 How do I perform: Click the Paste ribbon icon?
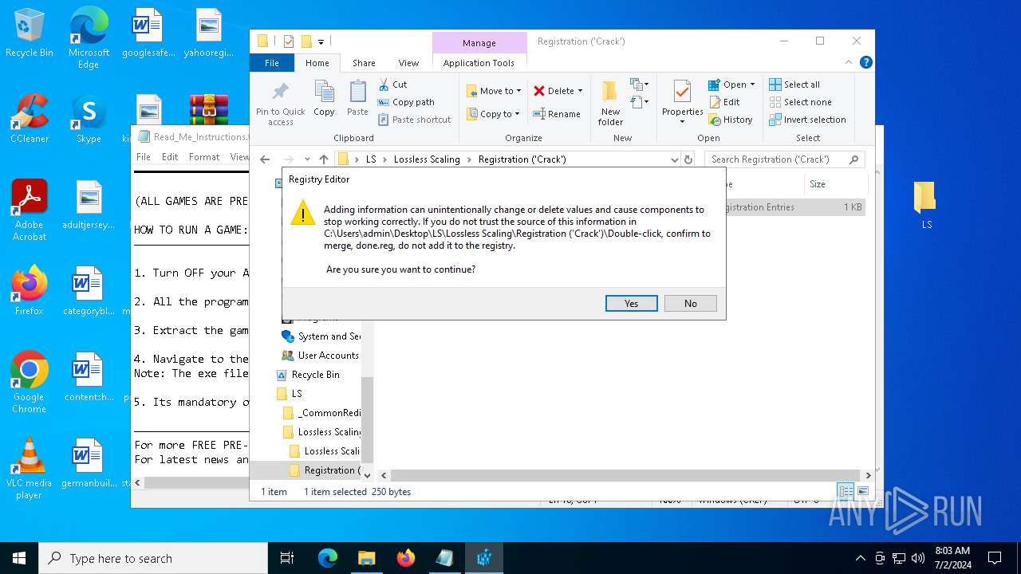pos(357,99)
